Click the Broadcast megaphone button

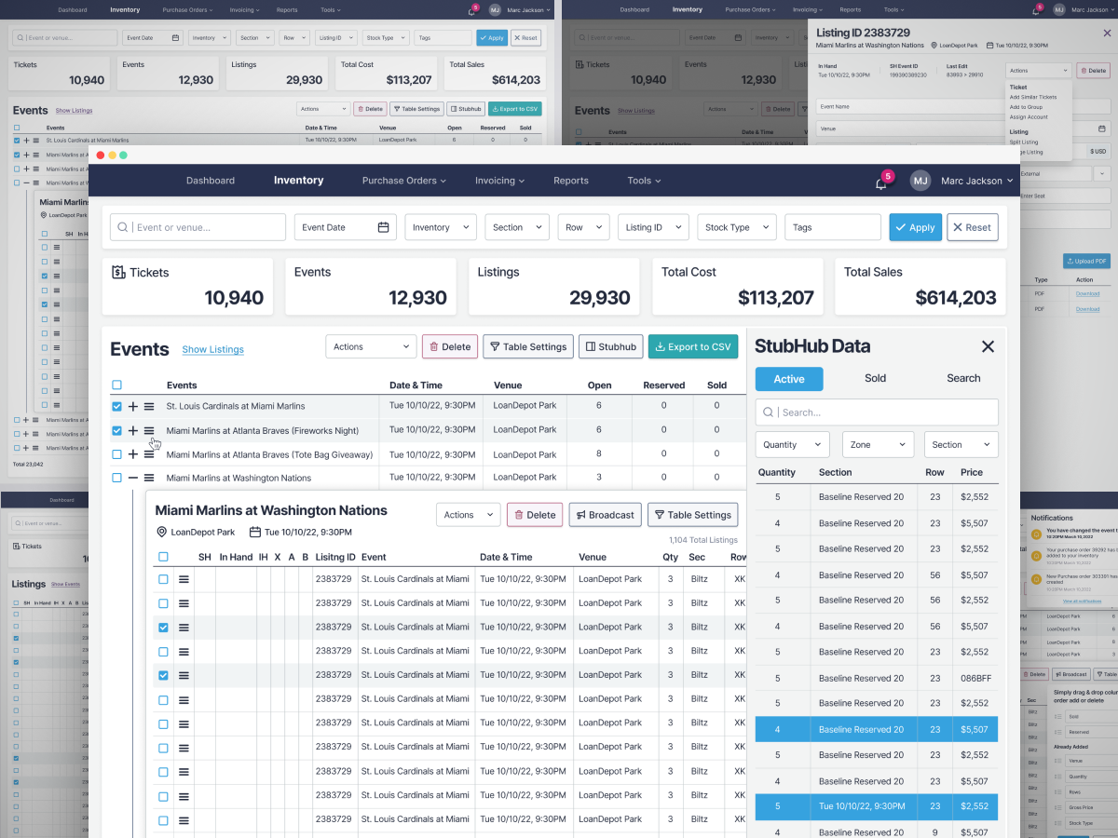pyautogui.click(x=605, y=515)
